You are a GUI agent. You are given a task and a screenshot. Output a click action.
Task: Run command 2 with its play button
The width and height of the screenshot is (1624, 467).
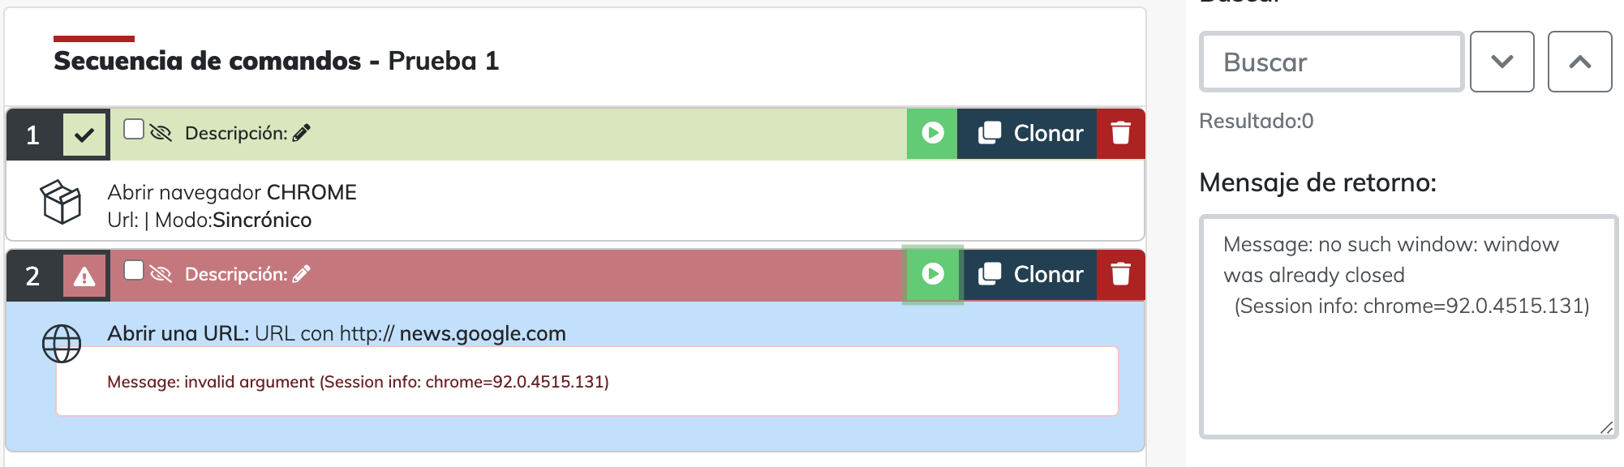click(x=932, y=274)
